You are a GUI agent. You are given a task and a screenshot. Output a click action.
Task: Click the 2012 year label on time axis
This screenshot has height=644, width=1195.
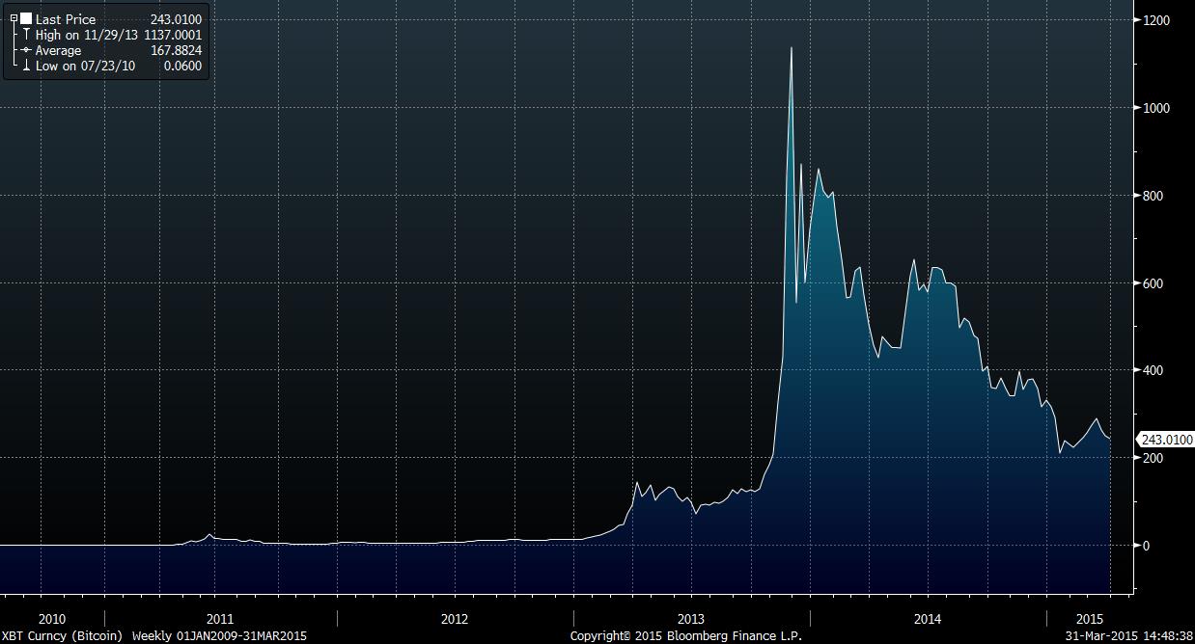455,619
